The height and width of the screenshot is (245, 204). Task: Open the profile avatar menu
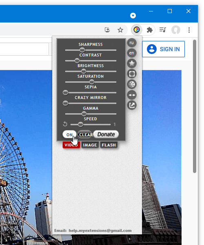tap(176, 30)
